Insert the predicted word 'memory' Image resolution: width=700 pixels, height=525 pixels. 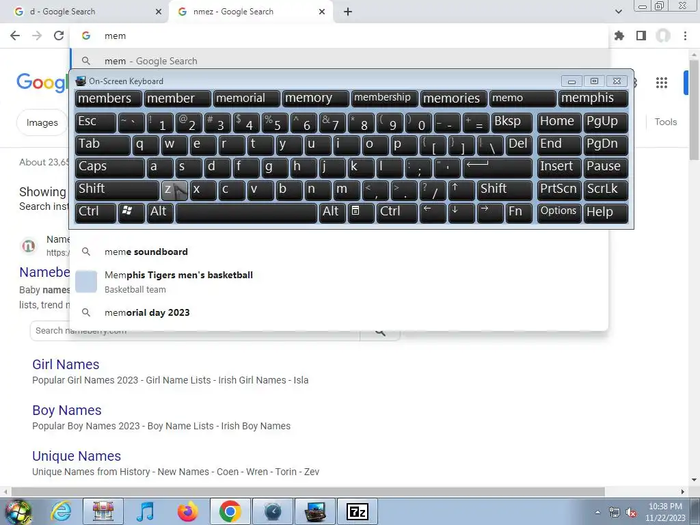click(x=315, y=98)
